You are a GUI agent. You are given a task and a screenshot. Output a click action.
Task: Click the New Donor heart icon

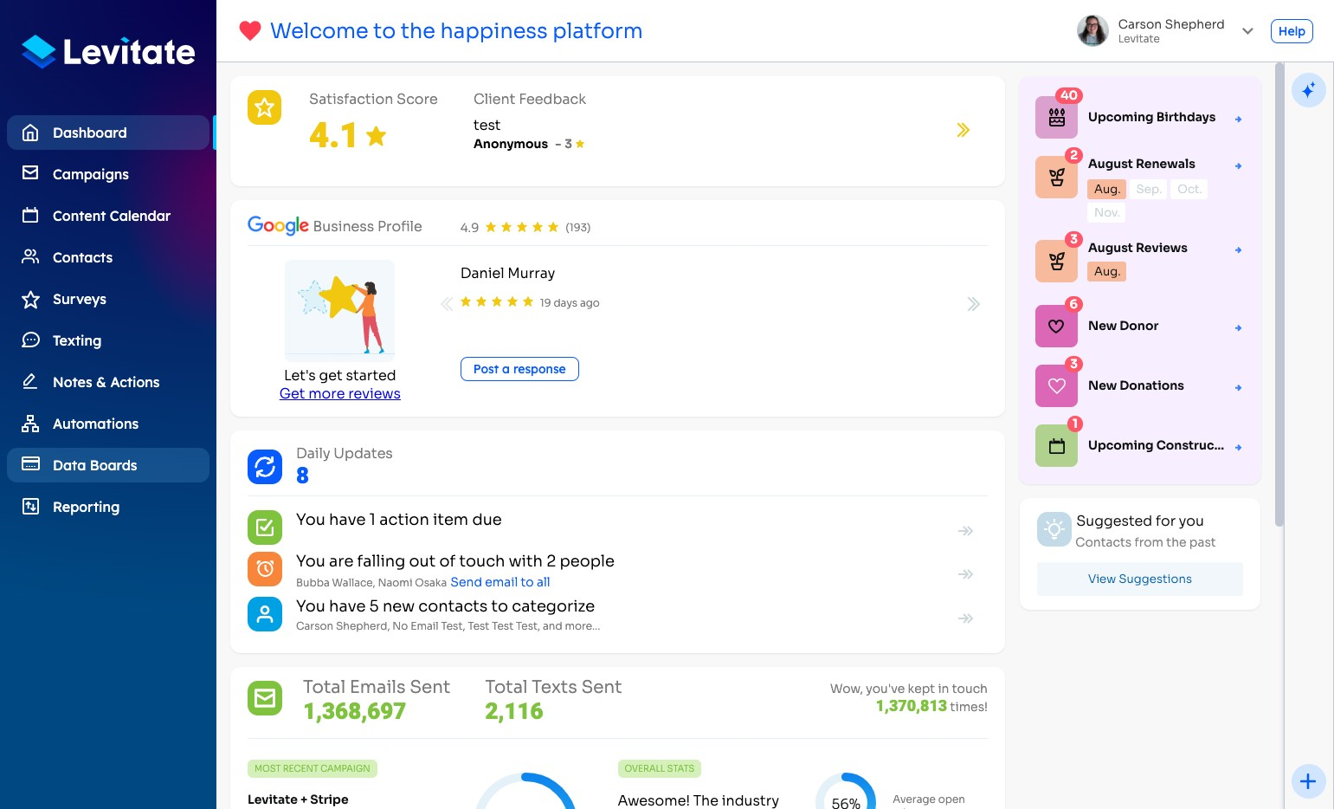pyautogui.click(x=1056, y=327)
